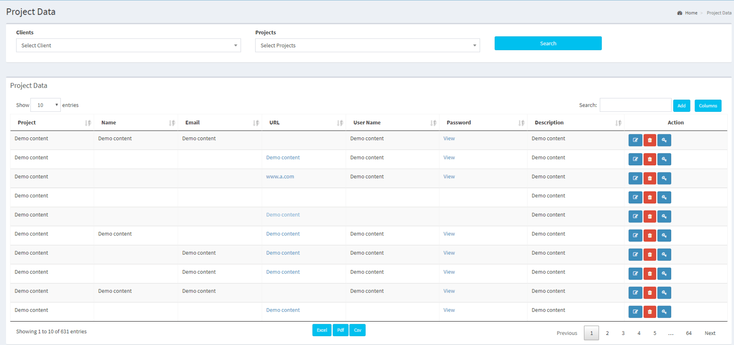Jump to page 64 in pagination
Screen dimensions: 734x345
pyautogui.click(x=688, y=333)
